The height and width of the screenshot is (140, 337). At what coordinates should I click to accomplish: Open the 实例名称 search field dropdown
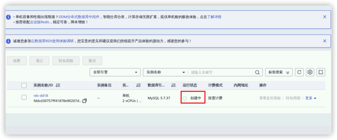point(165,72)
